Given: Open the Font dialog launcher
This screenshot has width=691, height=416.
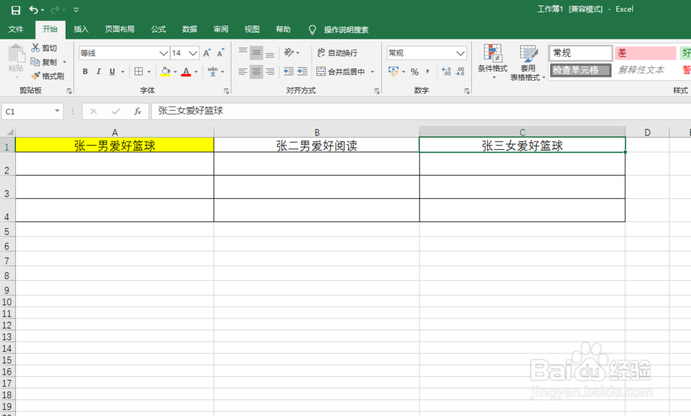Looking at the screenshot, I should click(x=226, y=91).
